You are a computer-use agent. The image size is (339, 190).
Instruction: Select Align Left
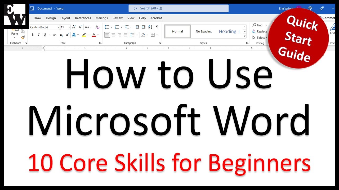[x=107, y=35]
